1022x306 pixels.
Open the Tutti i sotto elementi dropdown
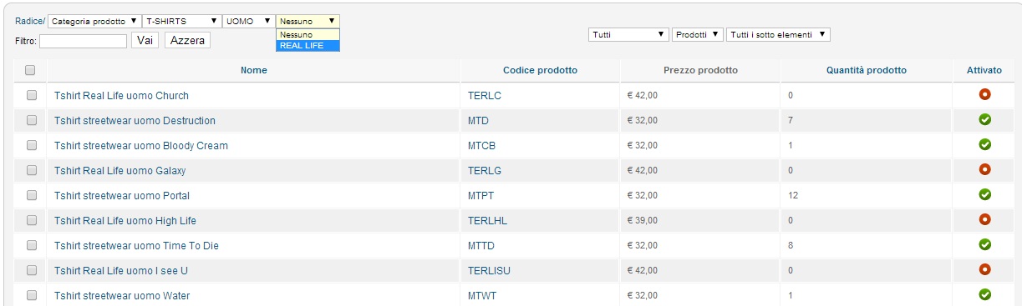pos(779,34)
